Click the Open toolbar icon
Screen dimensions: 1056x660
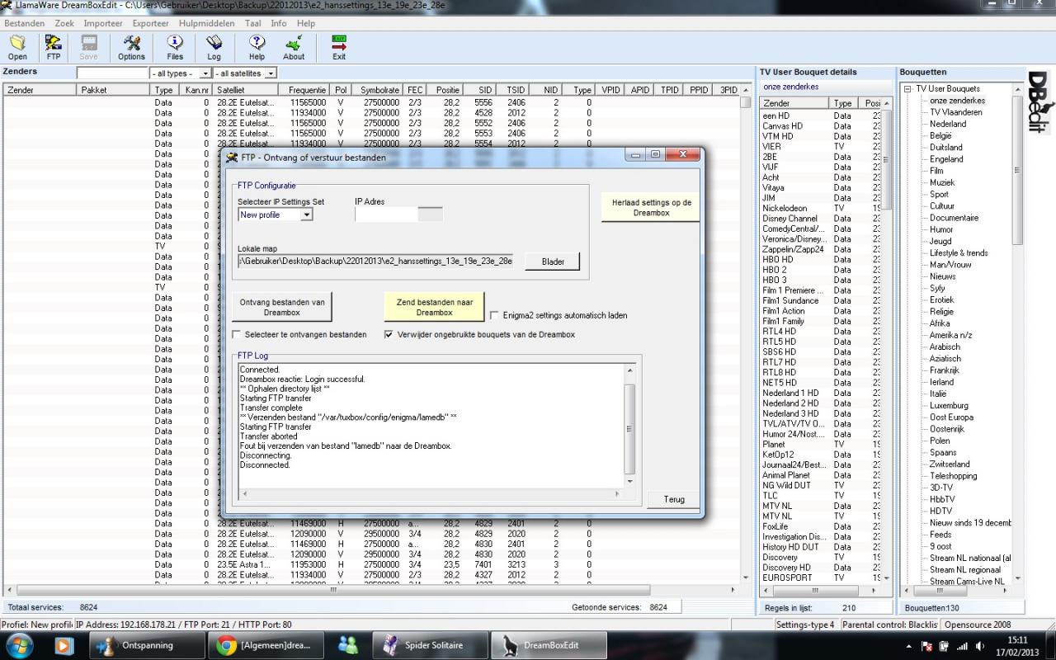tap(17, 48)
